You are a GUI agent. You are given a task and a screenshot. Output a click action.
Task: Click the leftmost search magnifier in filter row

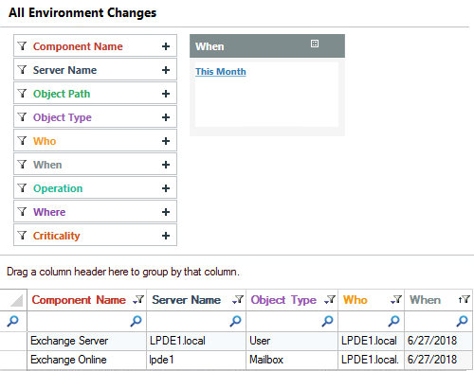tap(12, 321)
